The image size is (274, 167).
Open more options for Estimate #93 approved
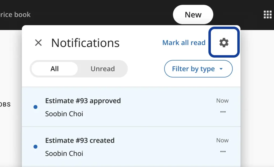[223, 112]
